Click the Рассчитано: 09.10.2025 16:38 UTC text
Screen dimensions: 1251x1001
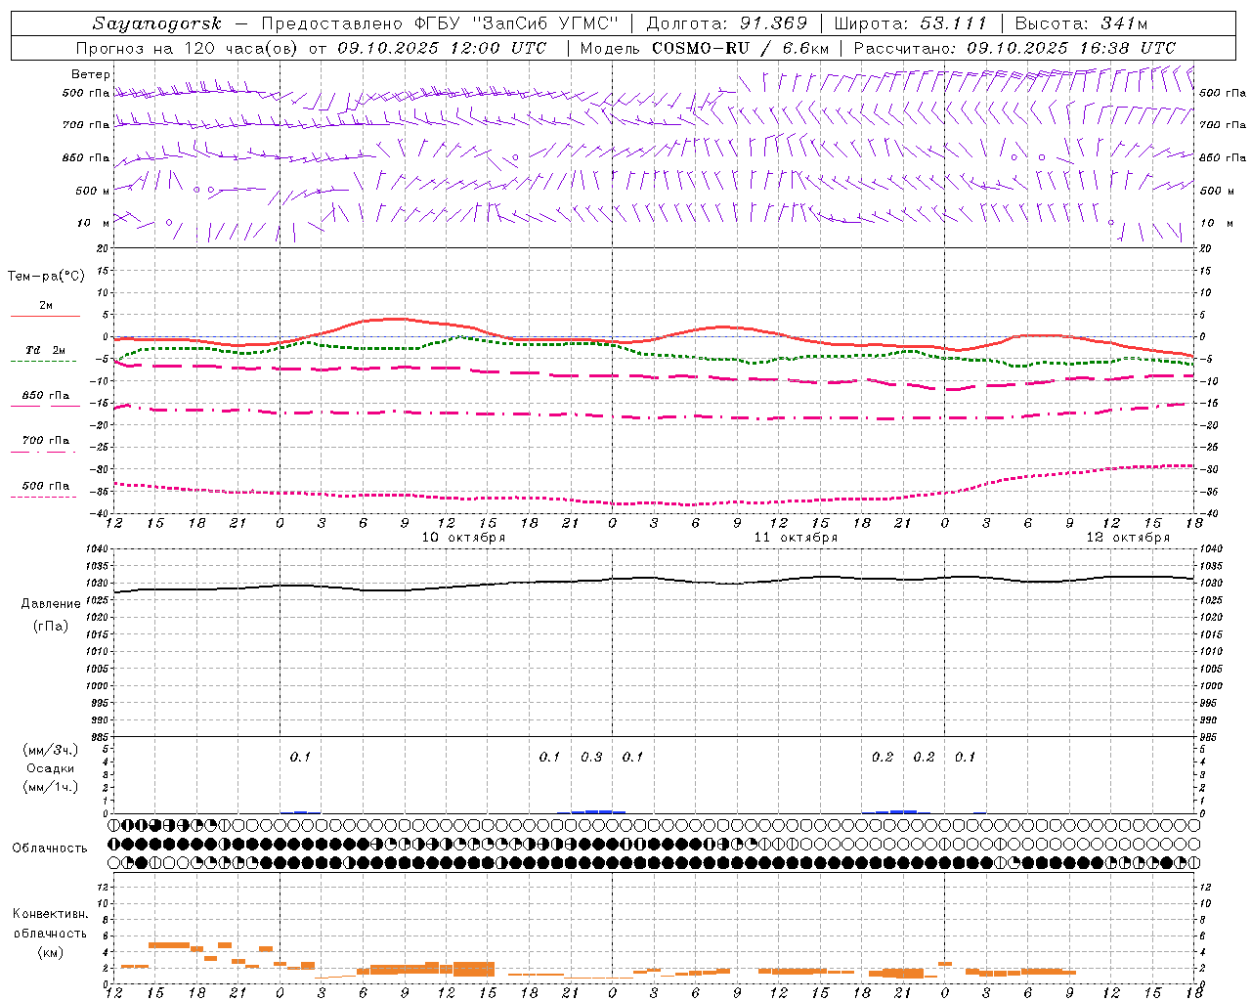(x=1014, y=48)
